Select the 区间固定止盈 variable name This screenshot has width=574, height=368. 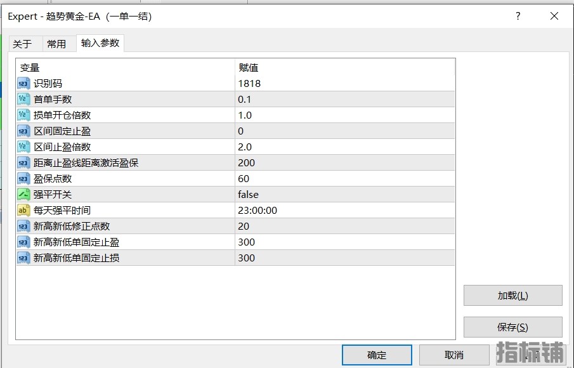(62, 131)
